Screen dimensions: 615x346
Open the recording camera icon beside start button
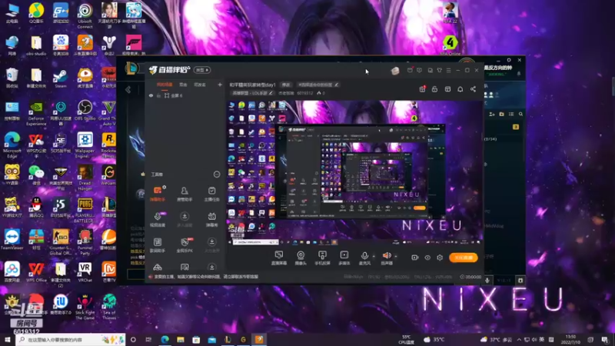415,258
